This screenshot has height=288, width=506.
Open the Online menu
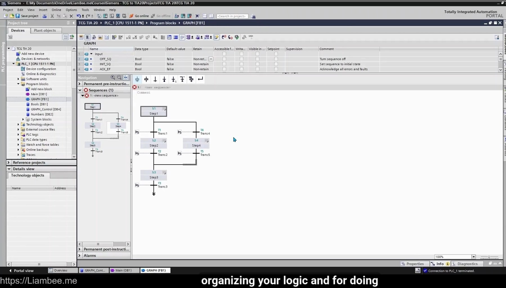pos(56,10)
